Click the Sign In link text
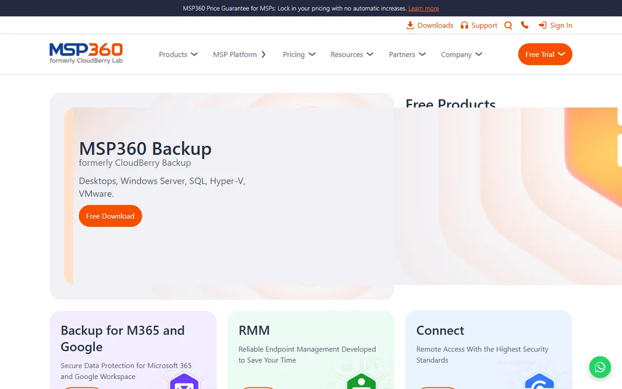 pos(561,25)
